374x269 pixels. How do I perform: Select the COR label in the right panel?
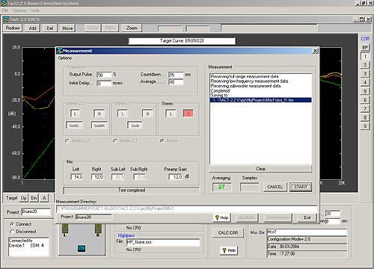365,39
